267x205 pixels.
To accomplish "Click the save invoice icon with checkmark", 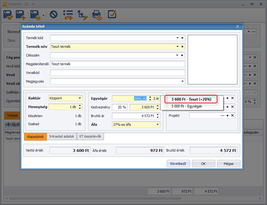I will (x=8, y=15).
